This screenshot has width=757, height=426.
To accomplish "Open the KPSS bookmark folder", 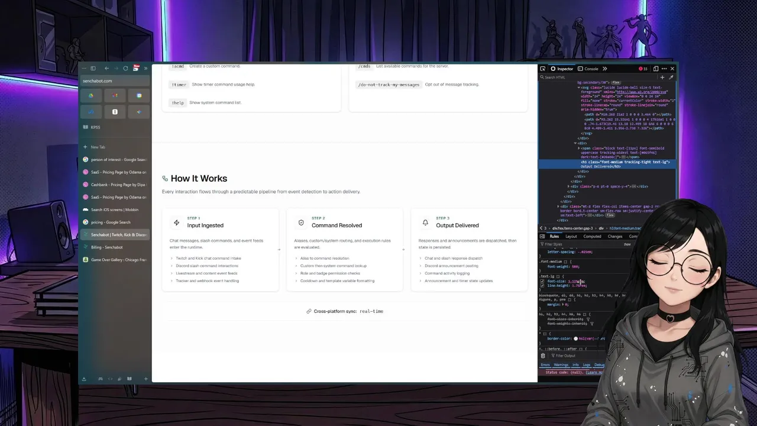I will (92, 127).
